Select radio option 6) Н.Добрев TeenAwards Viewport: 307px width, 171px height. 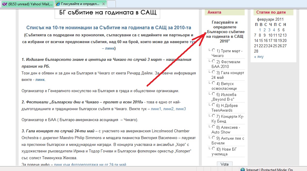click(214, 105)
